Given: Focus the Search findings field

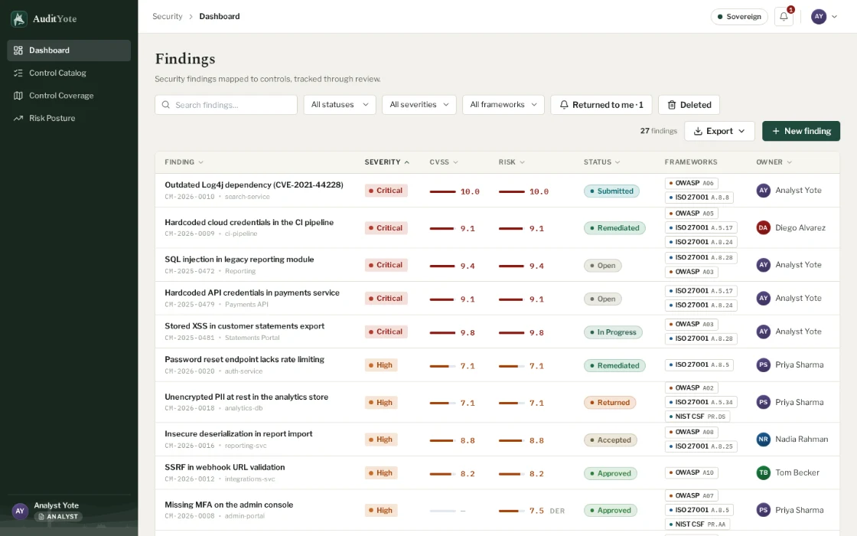Looking at the screenshot, I should [226, 104].
